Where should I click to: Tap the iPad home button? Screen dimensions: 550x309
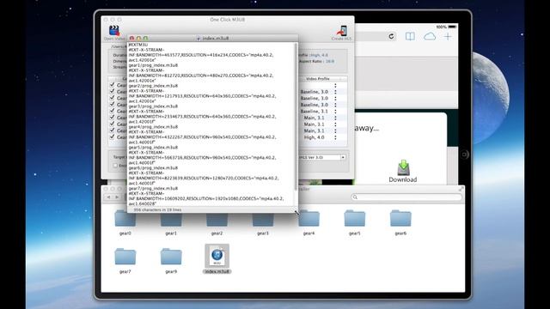464,154
